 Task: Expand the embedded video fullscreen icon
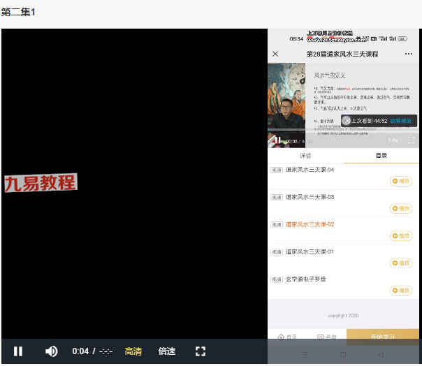[x=412, y=140]
